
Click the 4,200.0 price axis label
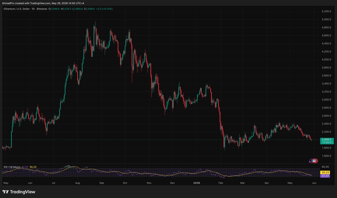[326, 52]
